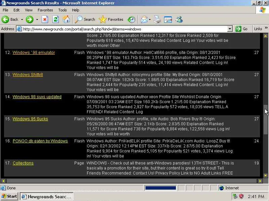269x201 pixels.
Task: Click the green Forward arrow button
Action: pyautogui.click(x=30, y=19)
